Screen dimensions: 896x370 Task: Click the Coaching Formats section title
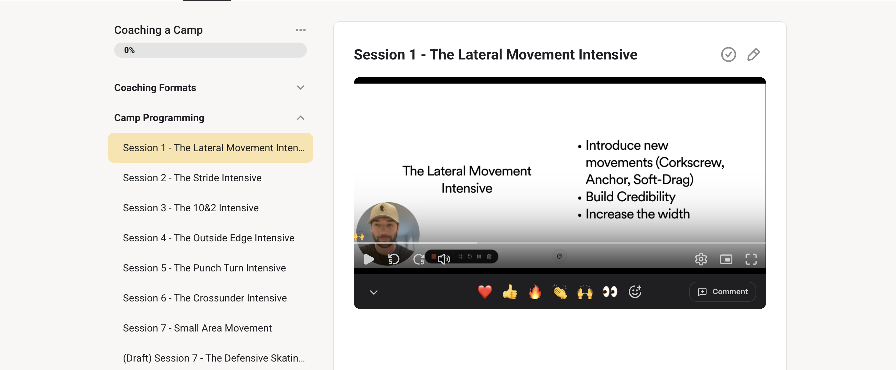(155, 88)
